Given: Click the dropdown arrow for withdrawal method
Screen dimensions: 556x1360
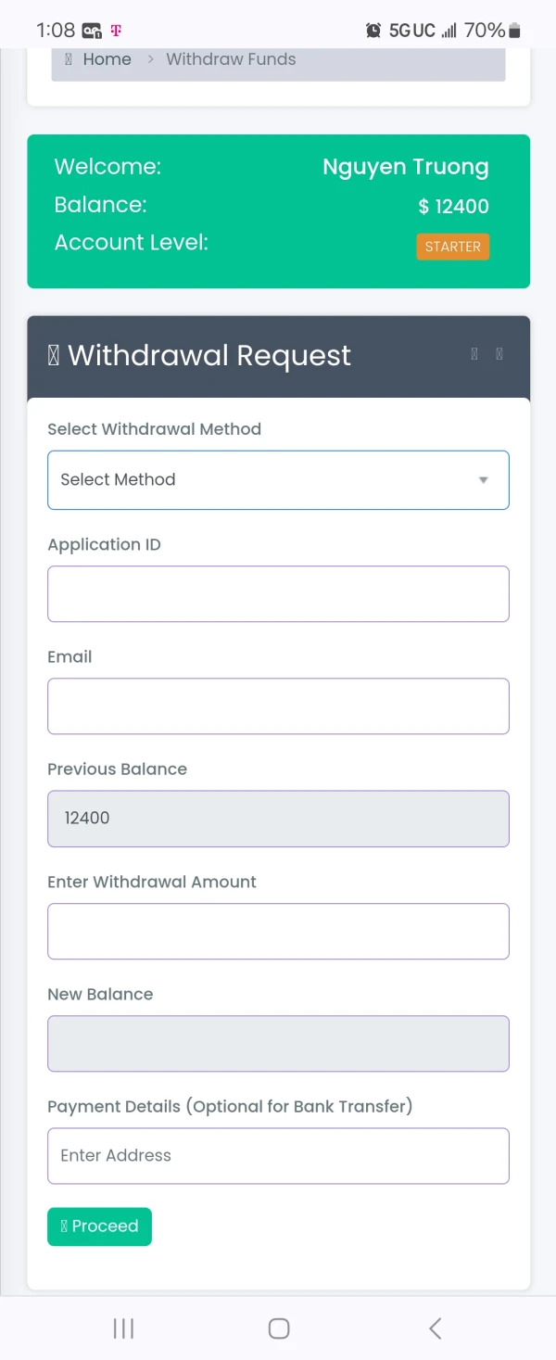Looking at the screenshot, I should click(x=483, y=480).
